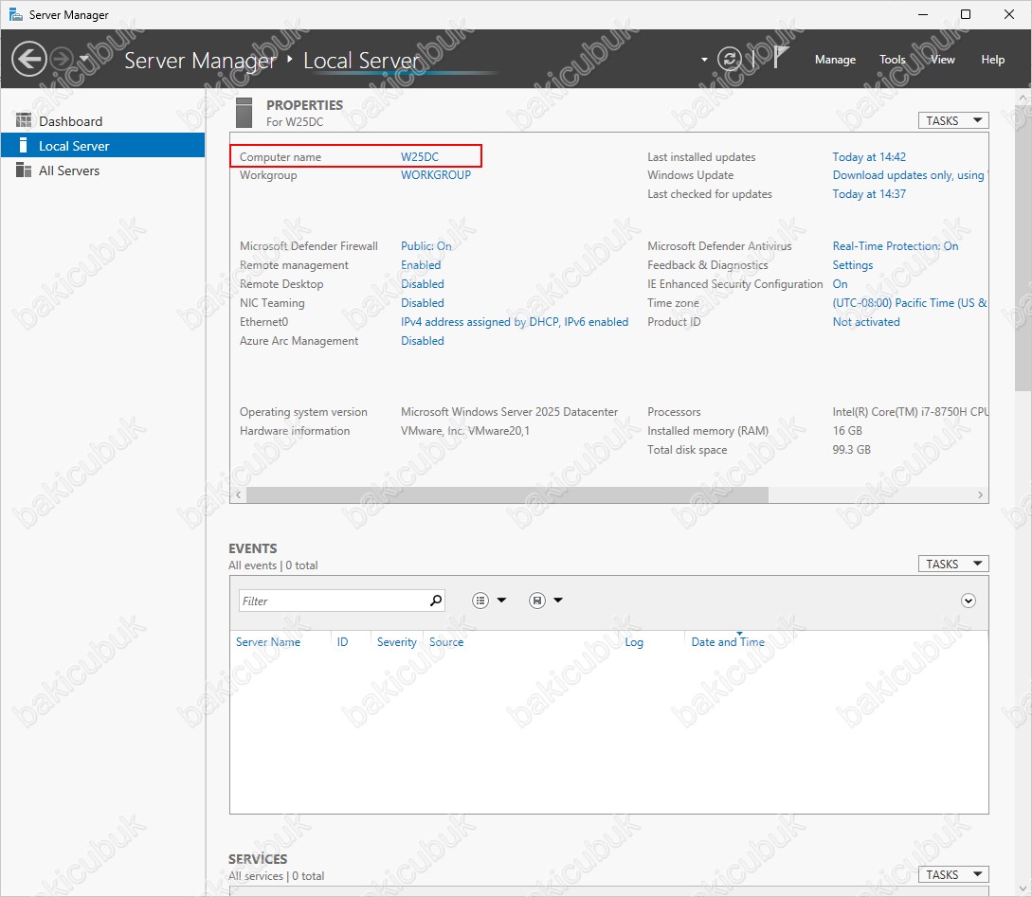
Task: Click the Dashboard grid icon
Action: (x=24, y=120)
